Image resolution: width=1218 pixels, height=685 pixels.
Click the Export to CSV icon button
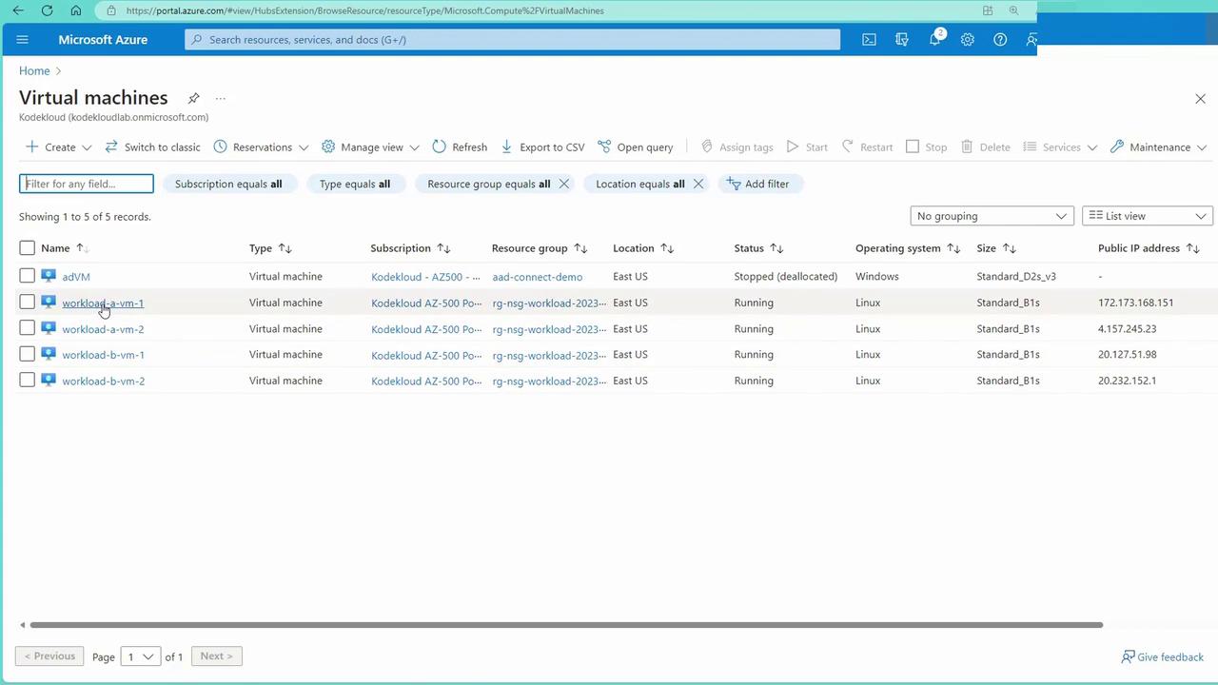pyautogui.click(x=507, y=147)
